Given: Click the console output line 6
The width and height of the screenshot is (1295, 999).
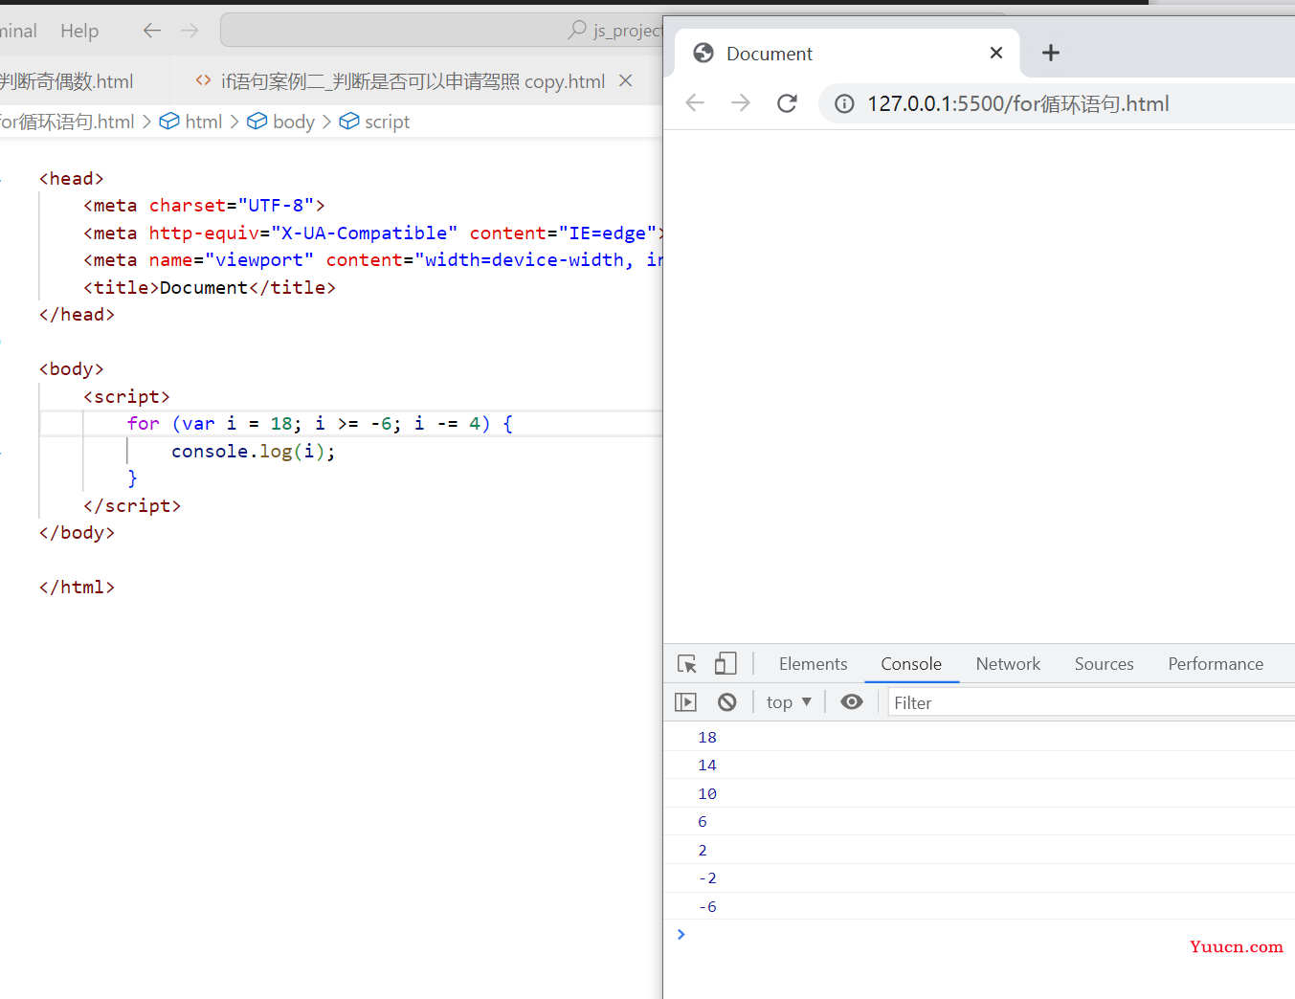Looking at the screenshot, I should 979,822.
